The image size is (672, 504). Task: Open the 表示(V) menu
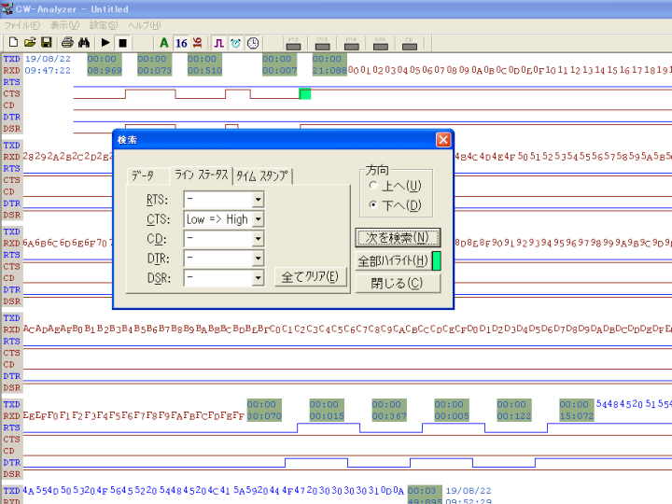[x=64, y=25]
